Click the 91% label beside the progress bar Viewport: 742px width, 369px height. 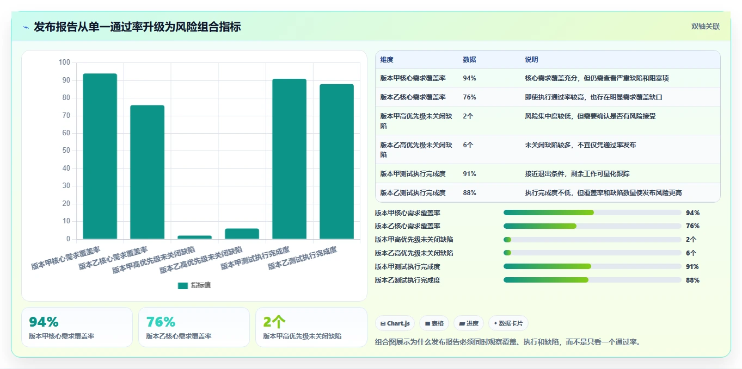pyautogui.click(x=693, y=267)
